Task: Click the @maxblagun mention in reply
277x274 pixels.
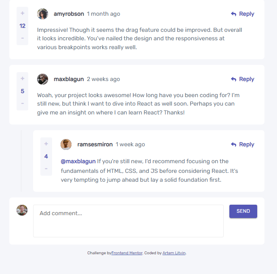Action: point(78,161)
